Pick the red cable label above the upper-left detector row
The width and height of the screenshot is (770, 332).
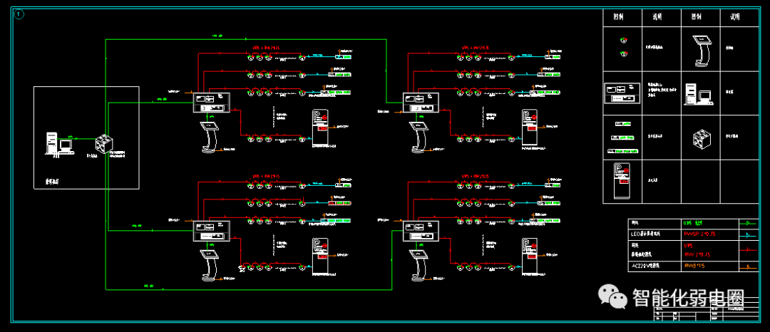pos(267,48)
